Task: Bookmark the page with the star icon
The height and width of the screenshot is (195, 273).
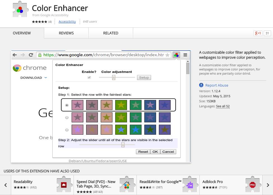Action: click(167, 55)
